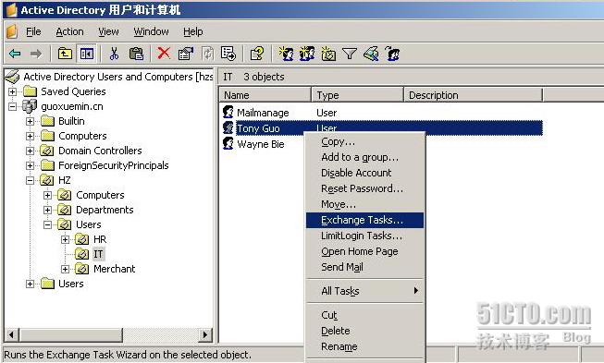Viewport: 604px width, 363px height.
Task: Click the Forward arrow toolbar icon
Action: pyautogui.click(x=36, y=54)
